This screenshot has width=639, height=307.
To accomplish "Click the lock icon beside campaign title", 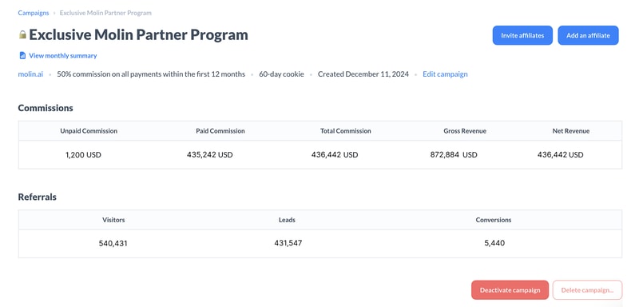I will (x=22, y=35).
